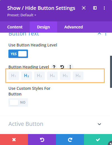The height and width of the screenshot is (145, 112).
Task: Expand the Active Button section
Action: (99, 124)
